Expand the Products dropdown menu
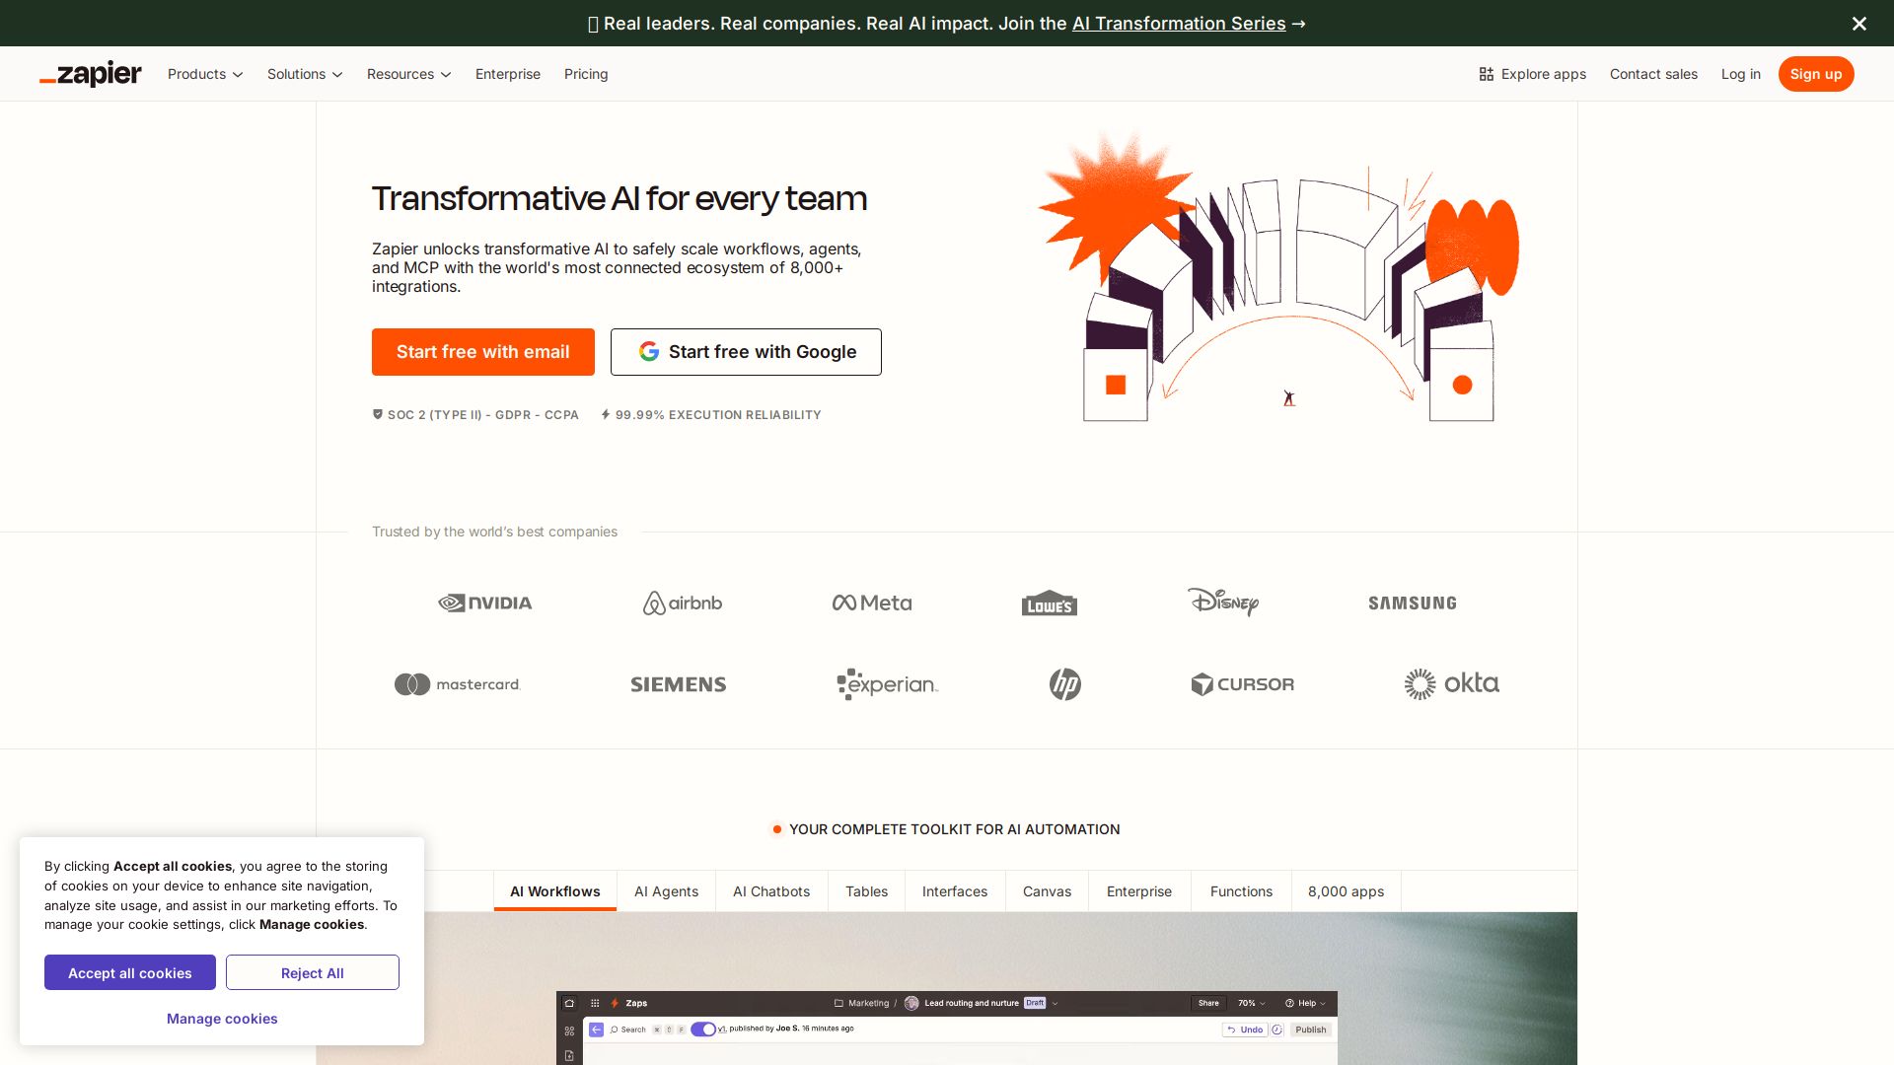Viewport: 1894px width, 1065px height. point(204,74)
